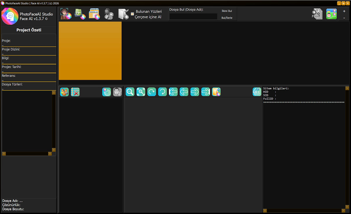Click the minus button at top right

click(x=344, y=18)
